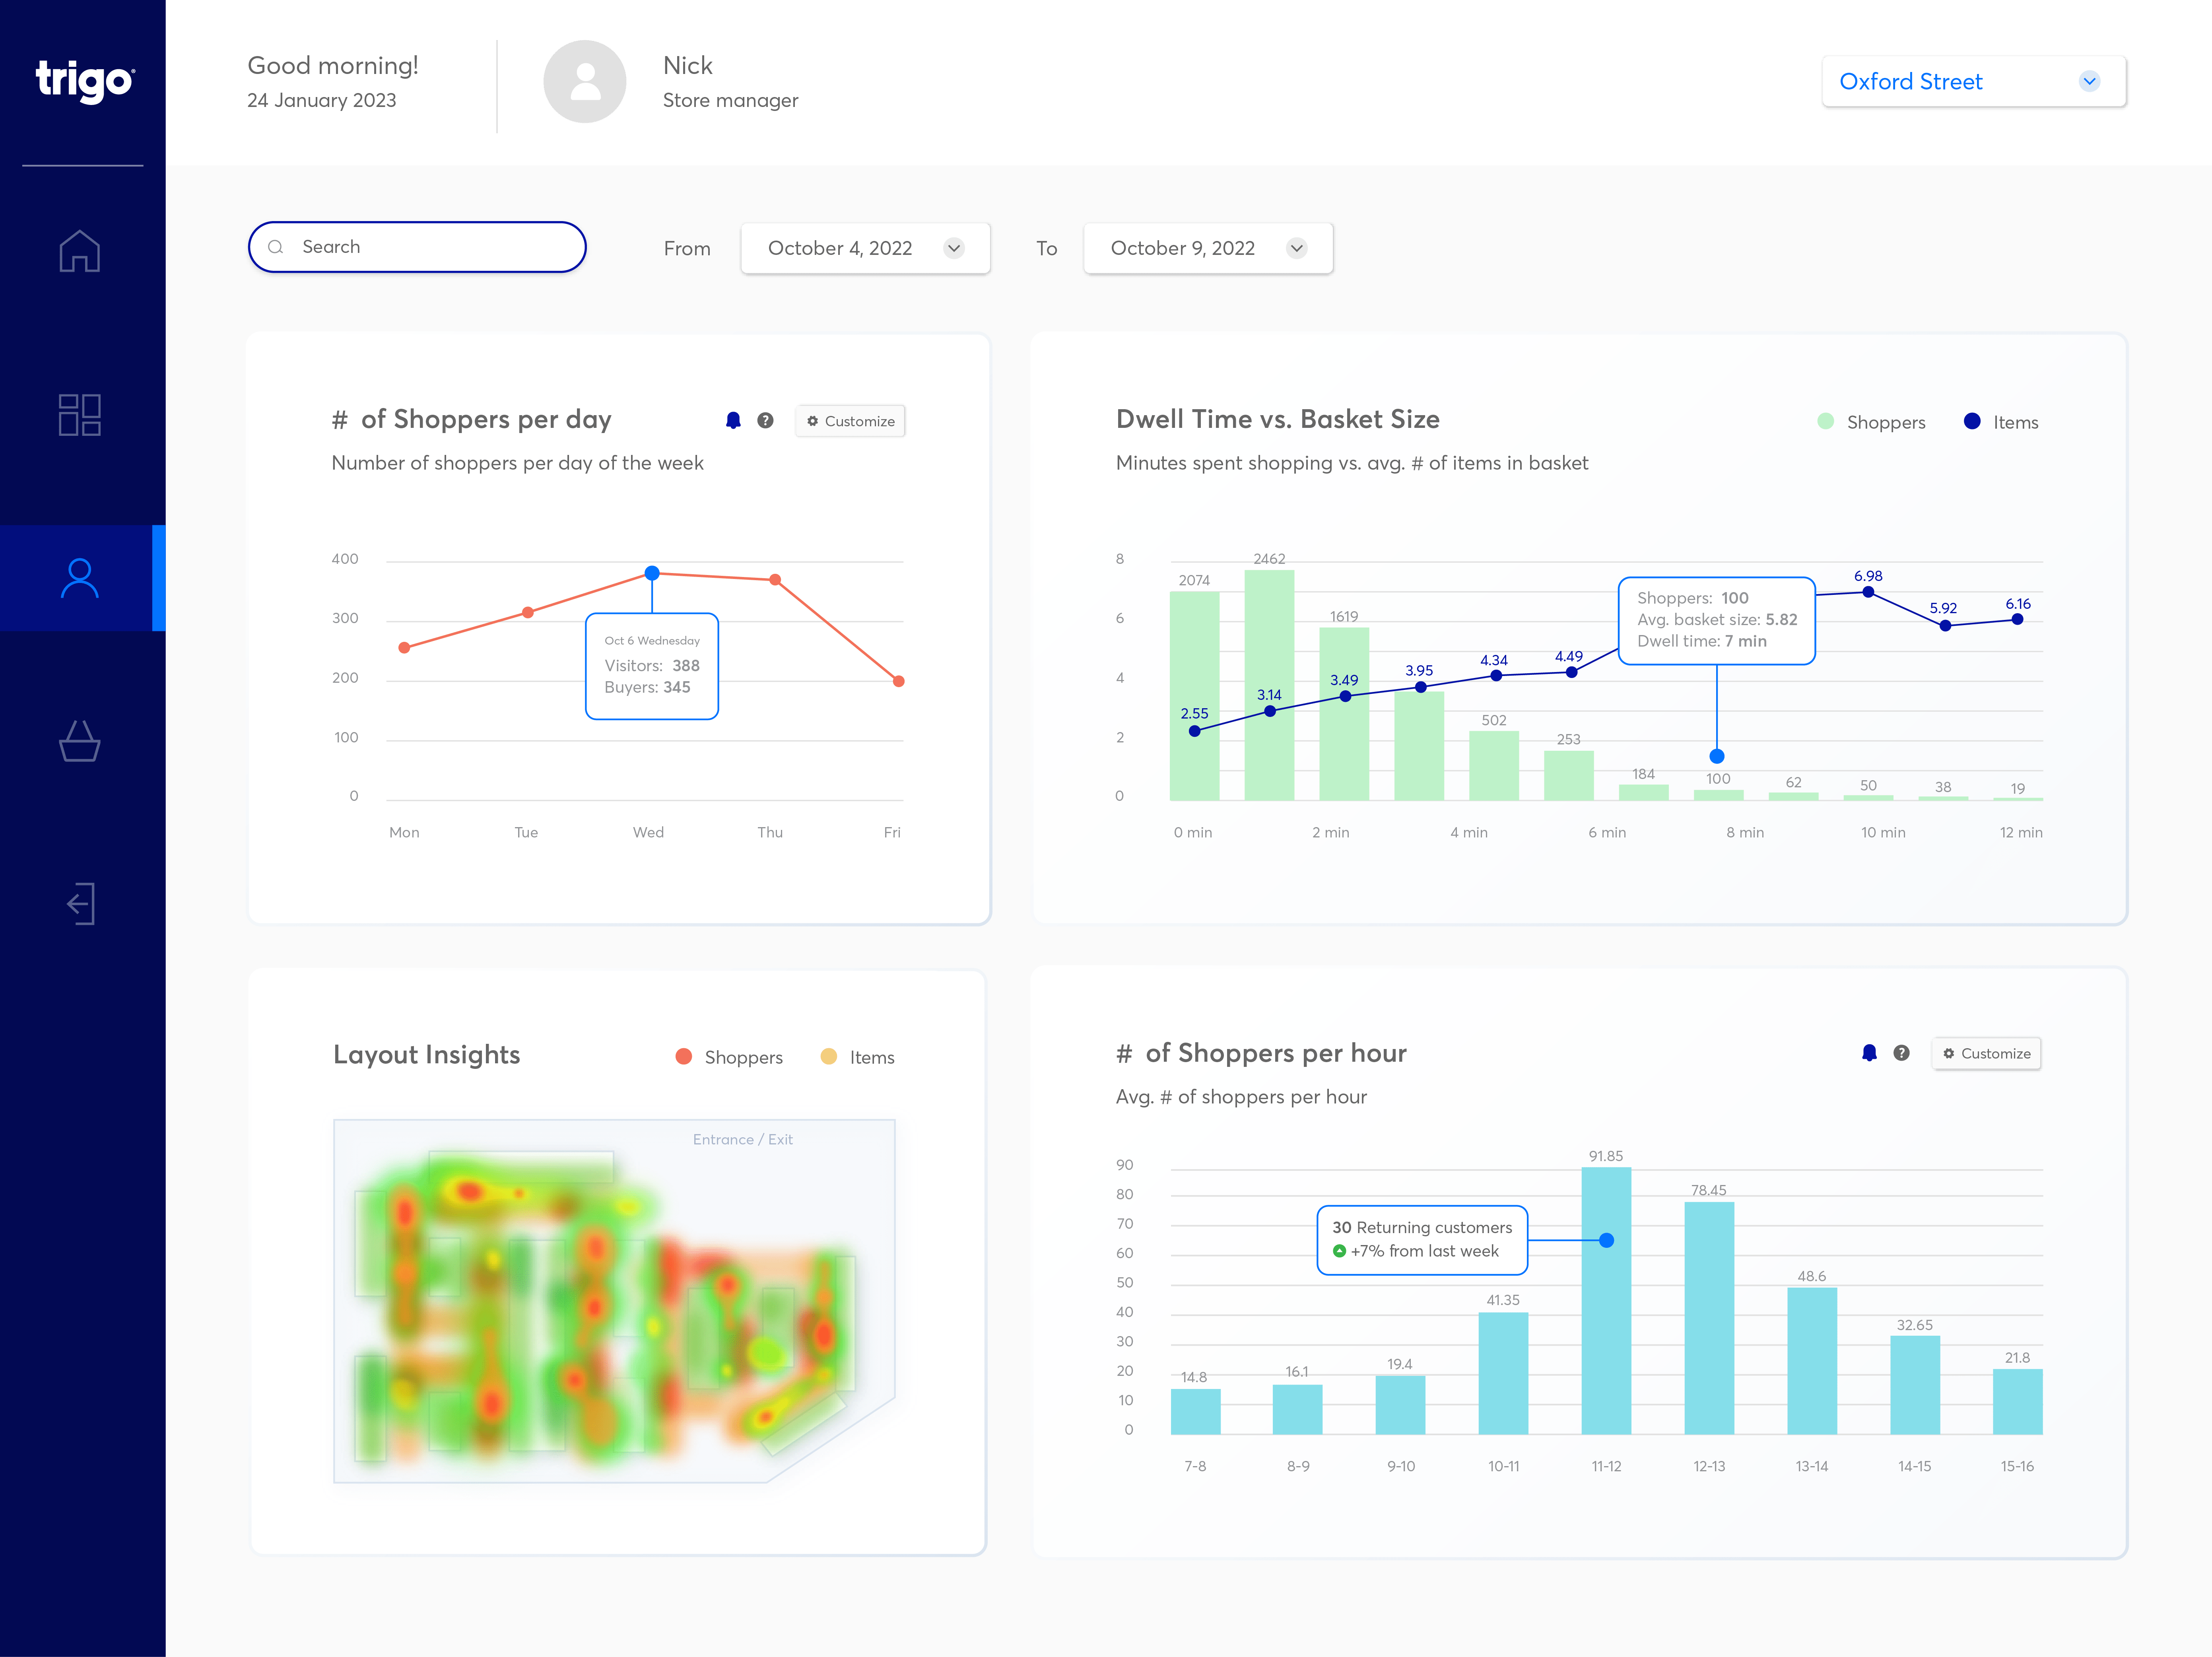Screen dimensions: 2212x1657
Task: Click the 13-14 hour bar at 48.6
Action: click(1812, 1361)
